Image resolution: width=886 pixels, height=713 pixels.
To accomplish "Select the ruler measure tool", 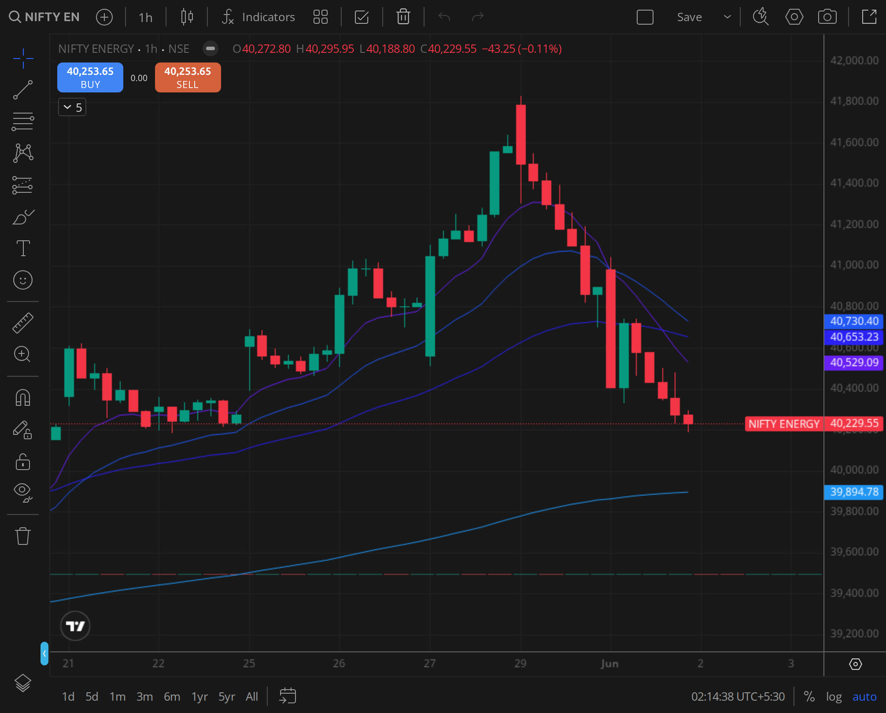I will point(23,323).
